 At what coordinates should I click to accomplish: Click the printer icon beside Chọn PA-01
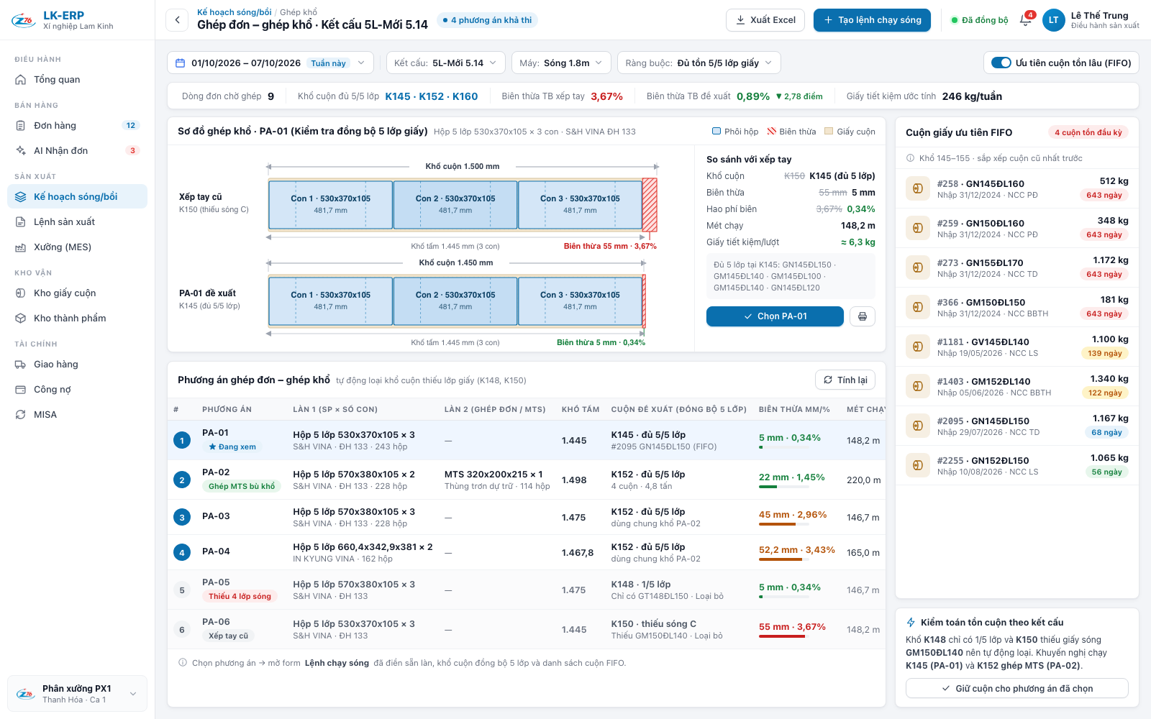tap(863, 316)
